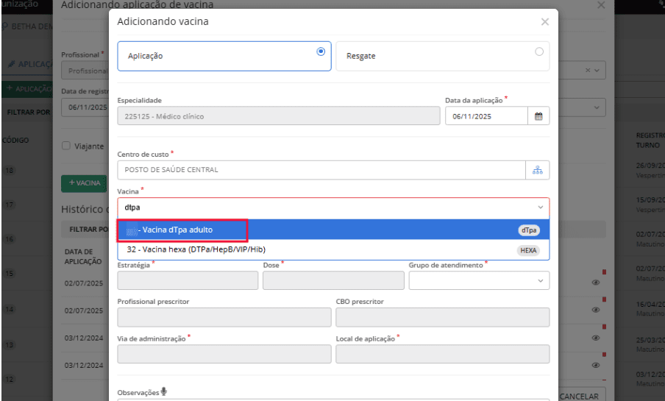
Task: Choose Vacina dTpa adulto from the list
Action: pos(182,230)
